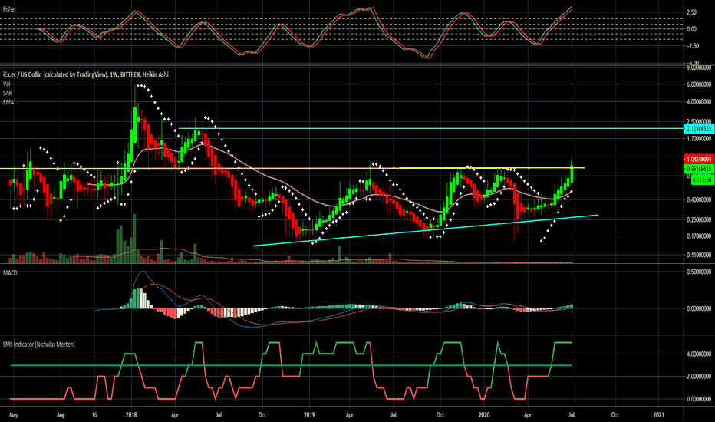Click the Aug label on time axis
The width and height of the screenshot is (715, 422).
point(61,415)
